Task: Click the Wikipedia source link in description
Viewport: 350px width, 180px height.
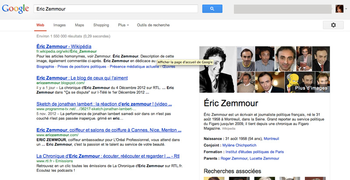Action: click(229, 129)
